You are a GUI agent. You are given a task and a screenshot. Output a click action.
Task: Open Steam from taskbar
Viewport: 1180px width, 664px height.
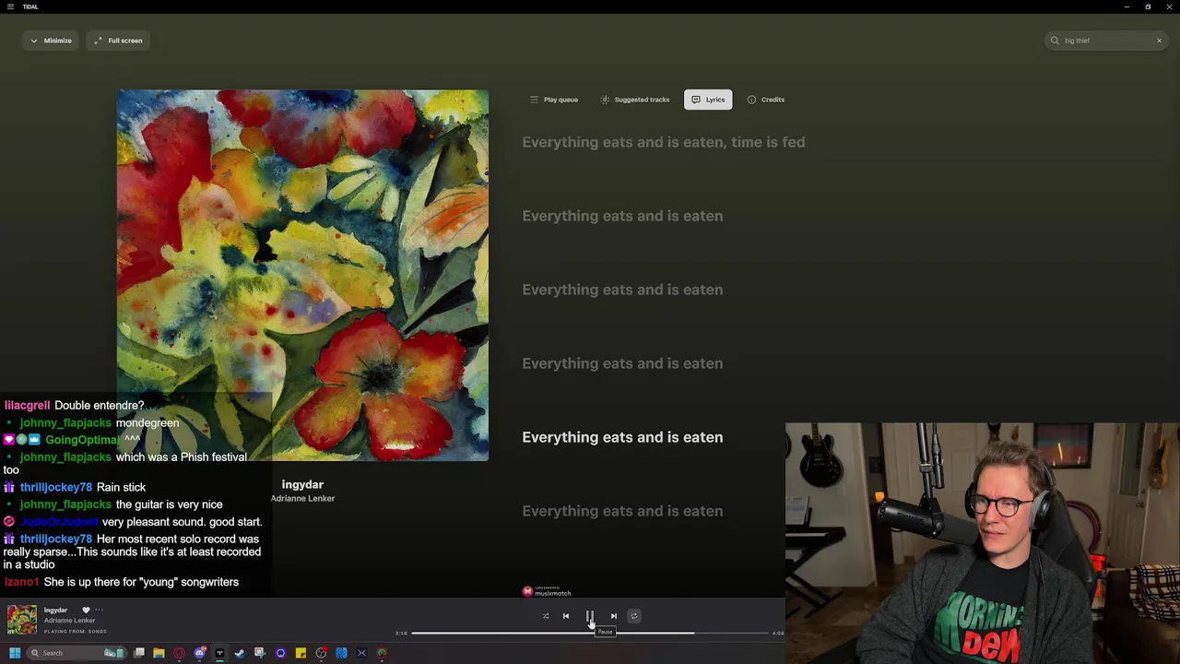(x=240, y=653)
